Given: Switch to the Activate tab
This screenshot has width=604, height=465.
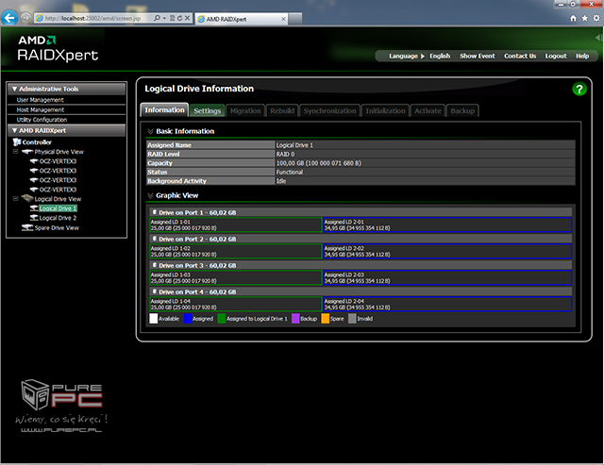Looking at the screenshot, I should [x=428, y=111].
